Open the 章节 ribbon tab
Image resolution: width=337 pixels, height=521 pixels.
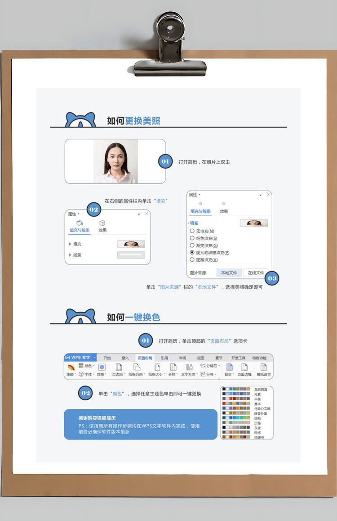pos(219,358)
